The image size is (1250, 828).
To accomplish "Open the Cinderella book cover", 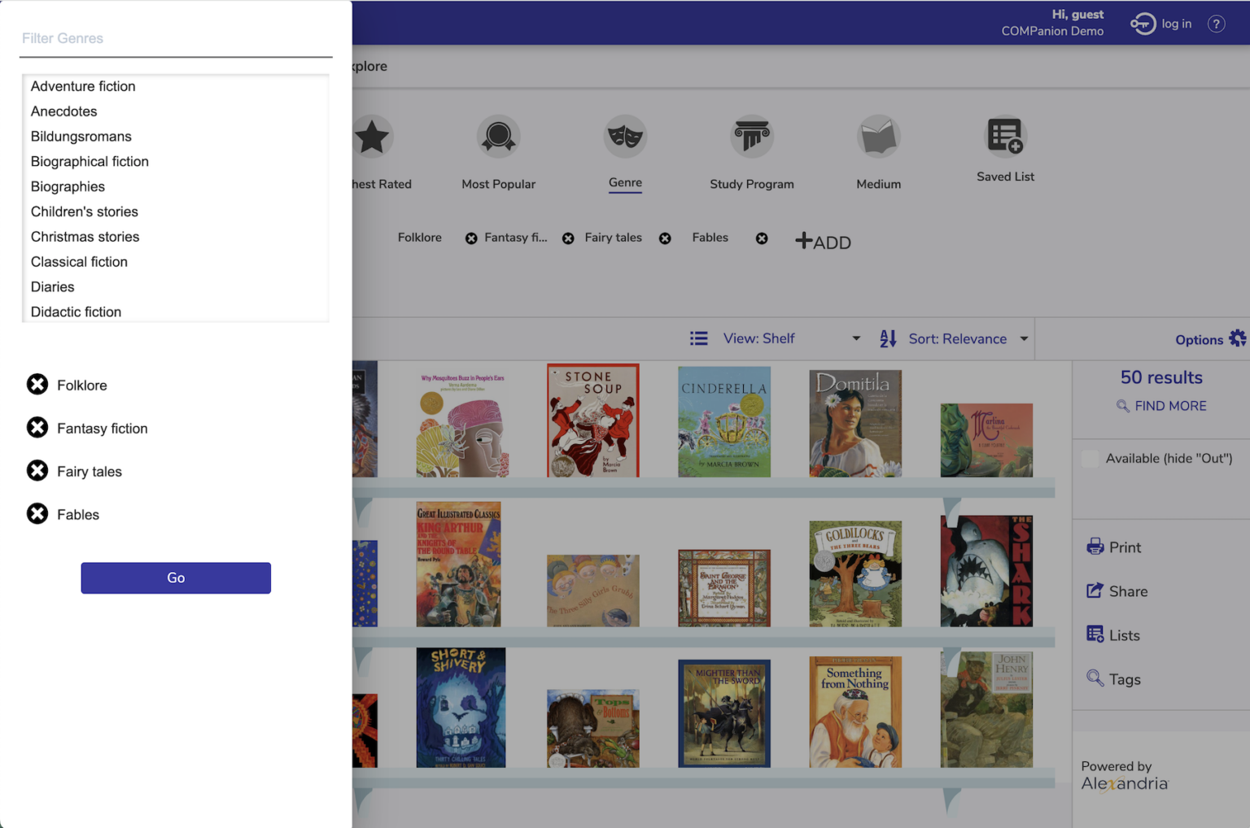I will tap(723, 421).
